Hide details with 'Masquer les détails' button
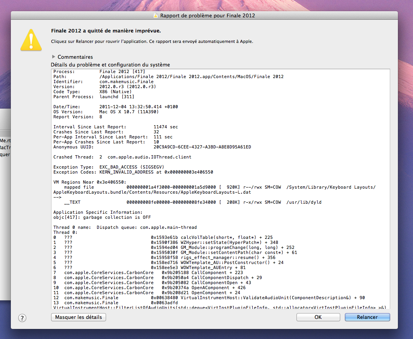This screenshot has height=339, width=413. pyautogui.click(x=78, y=317)
